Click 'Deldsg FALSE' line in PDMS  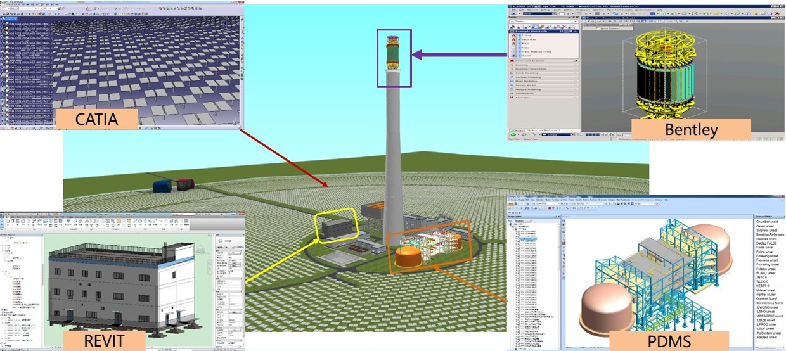point(766,243)
